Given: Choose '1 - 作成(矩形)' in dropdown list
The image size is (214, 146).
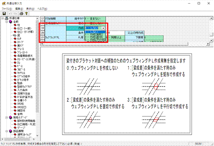Looking at the screenshot, I should pyautogui.click(x=95, y=34).
